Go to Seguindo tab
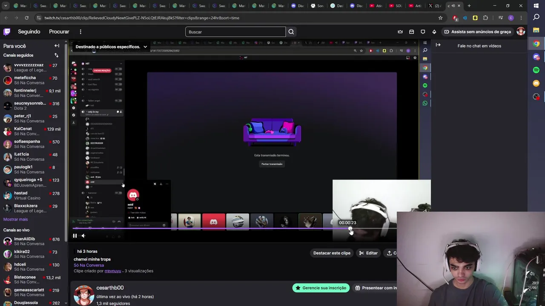Screen dimensions: 545x306 [29, 32]
